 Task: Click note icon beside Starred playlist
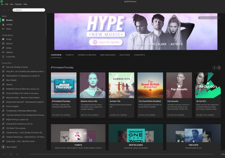tap(3, 85)
